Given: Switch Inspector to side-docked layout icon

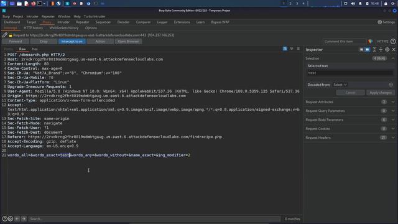Looking at the screenshot, I should pos(361,50).
